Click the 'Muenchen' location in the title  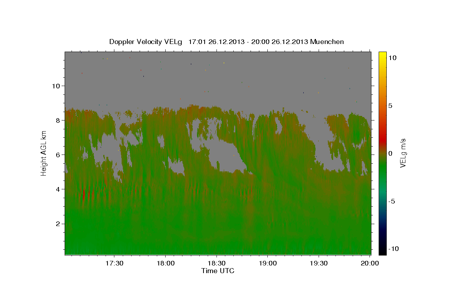[x=327, y=42]
